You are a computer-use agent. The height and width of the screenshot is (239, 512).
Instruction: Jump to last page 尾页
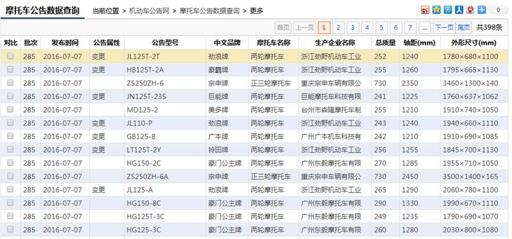464,28
